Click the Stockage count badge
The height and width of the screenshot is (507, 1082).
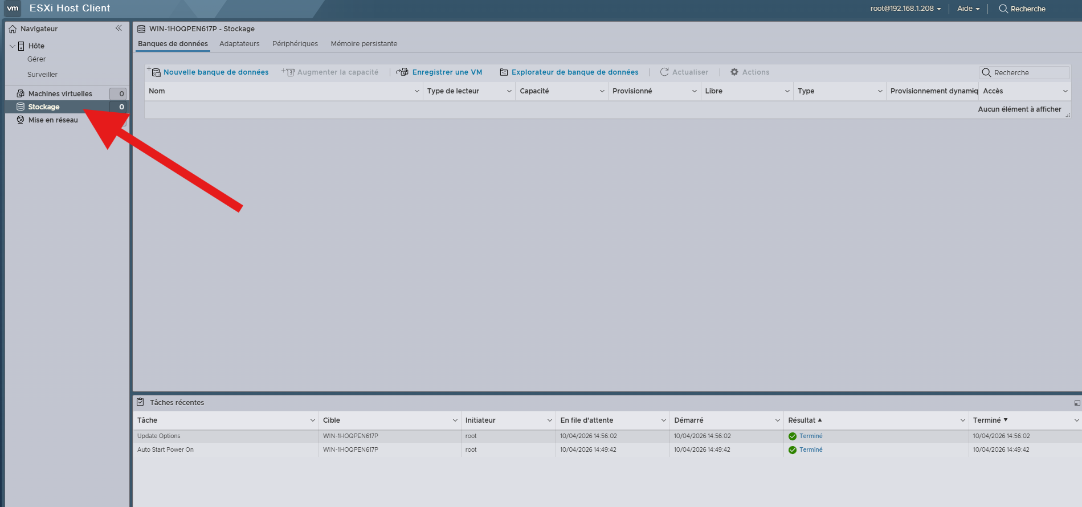[118, 107]
